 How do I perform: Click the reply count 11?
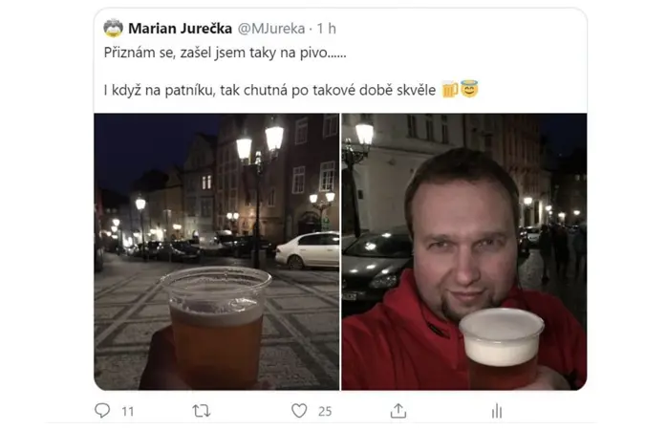(x=128, y=411)
